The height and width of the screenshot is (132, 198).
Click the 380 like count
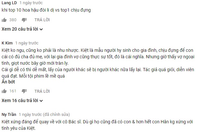(13, 20)
